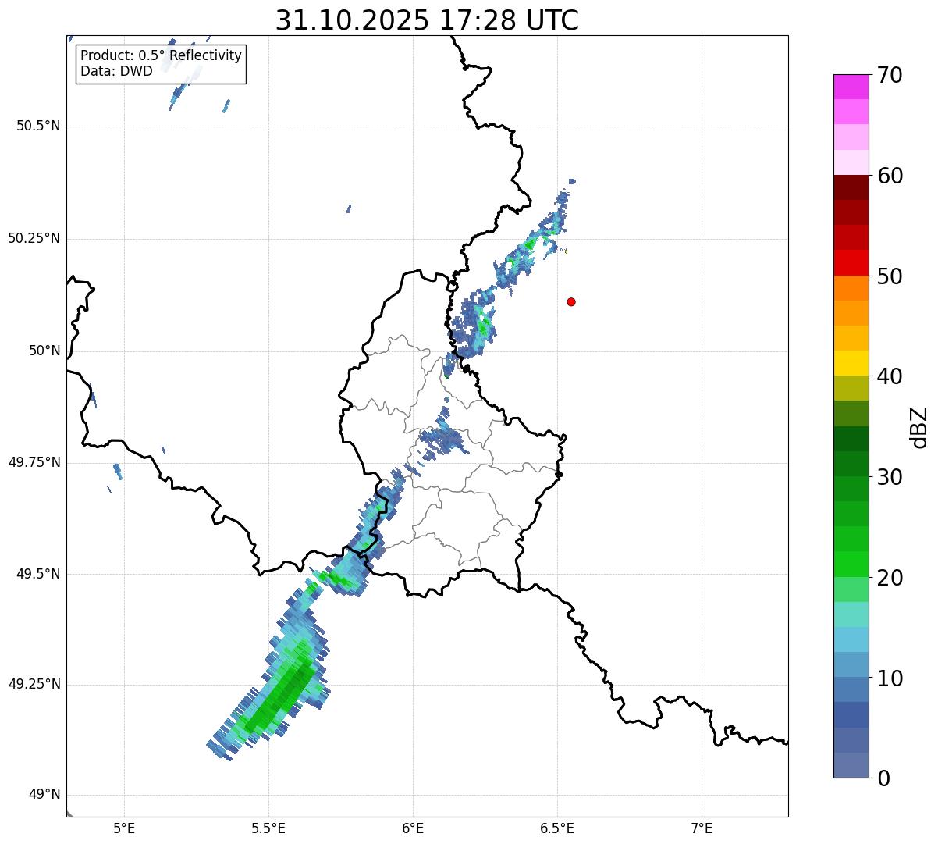Click the "6°E" longitude label
Viewport: 938px width, 844px height.
[x=413, y=828]
